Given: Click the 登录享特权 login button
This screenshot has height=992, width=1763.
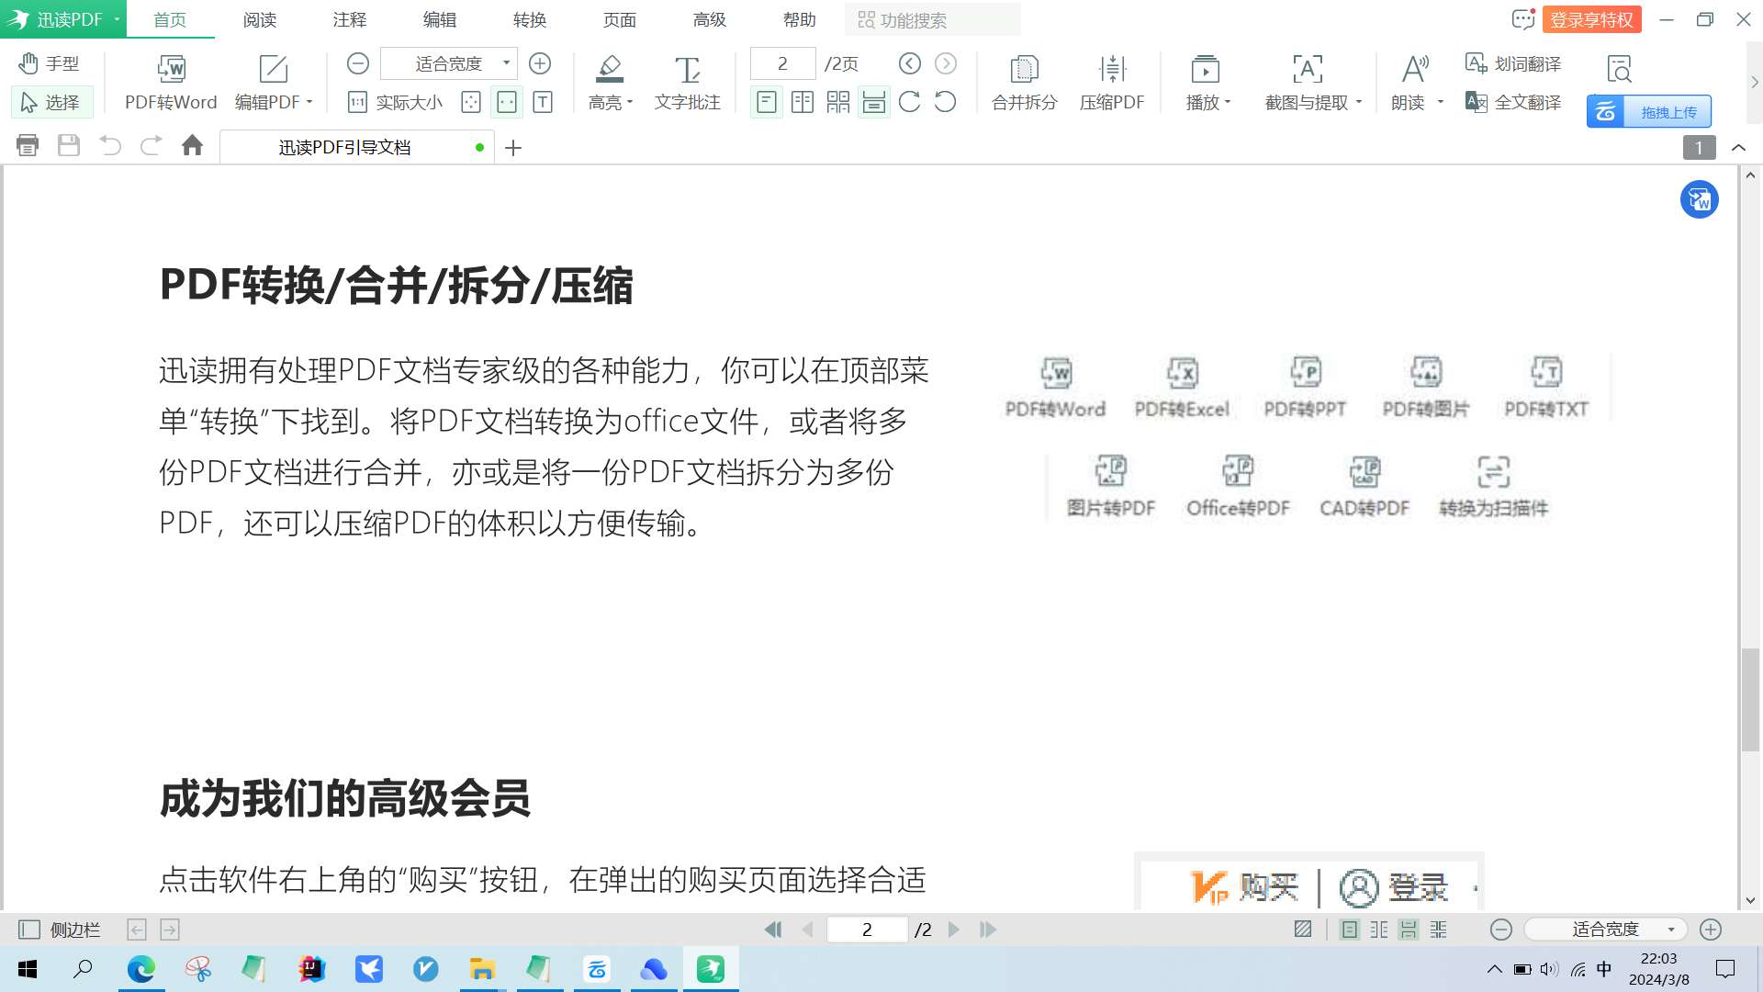Looking at the screenshot, I should (x=1591, y=19).
